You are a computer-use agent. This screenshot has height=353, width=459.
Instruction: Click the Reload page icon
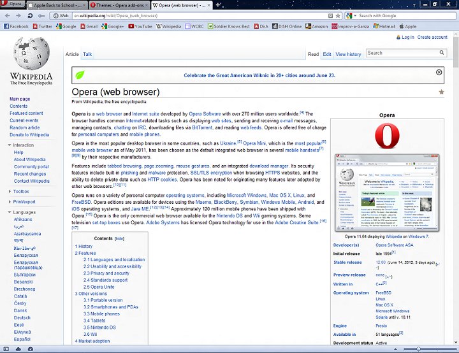click(x=43, y=15)
